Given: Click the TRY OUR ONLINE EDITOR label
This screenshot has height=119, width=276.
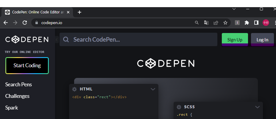Looking at the screenshot, I should point(24,52).
